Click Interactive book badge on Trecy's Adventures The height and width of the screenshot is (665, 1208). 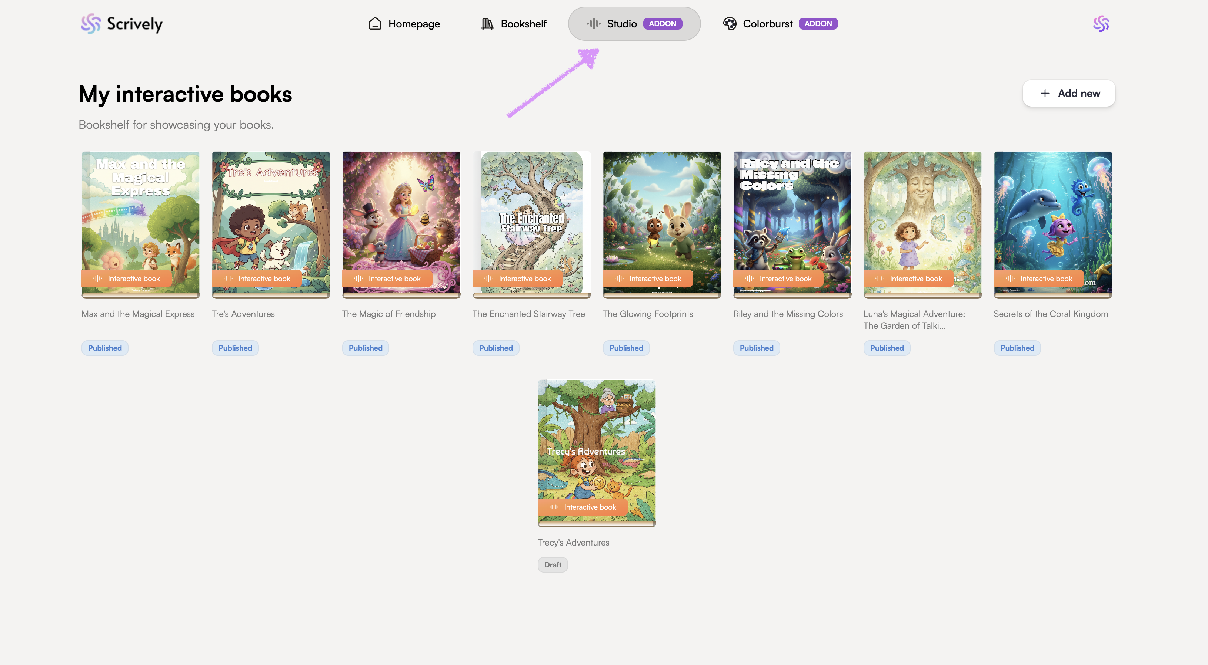583,507
